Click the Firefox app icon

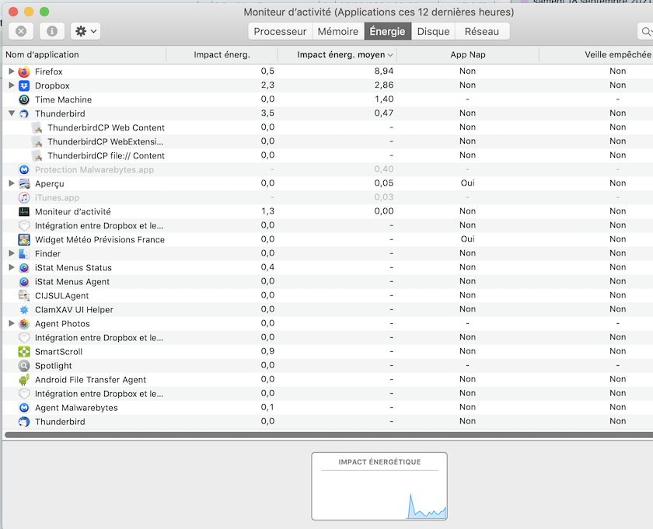pos(24,71)
